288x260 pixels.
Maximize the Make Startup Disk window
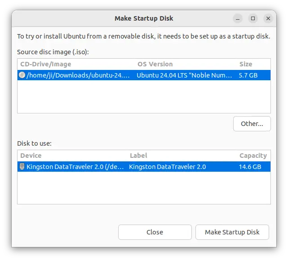253,18
